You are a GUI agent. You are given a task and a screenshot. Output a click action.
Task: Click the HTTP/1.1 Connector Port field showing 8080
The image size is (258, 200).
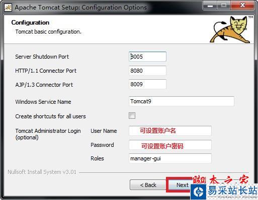[147, 71]
